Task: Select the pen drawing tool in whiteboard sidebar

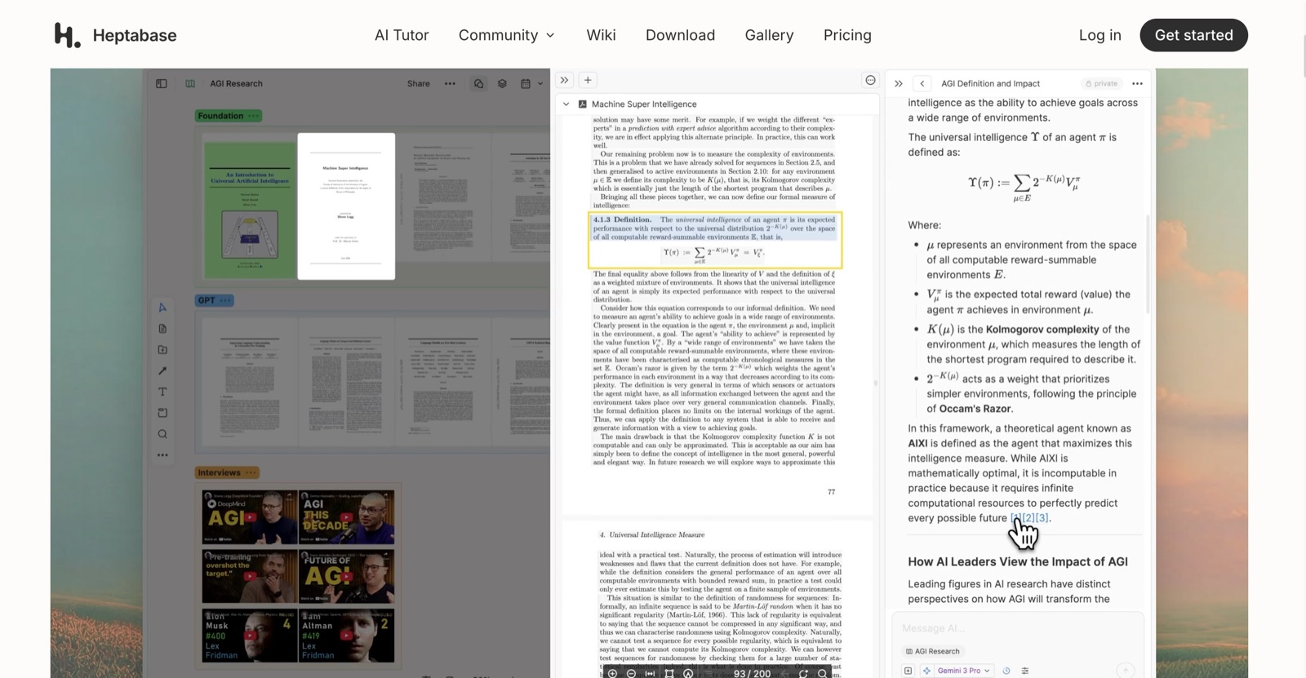Action: point(162,371)
